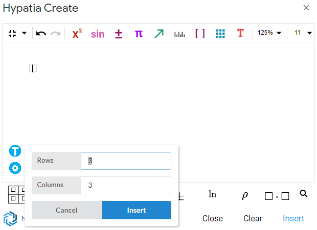Click the red T text mode icon
Image resolution: width=317 pixels, height=230 pixels.
click(240, 33)
